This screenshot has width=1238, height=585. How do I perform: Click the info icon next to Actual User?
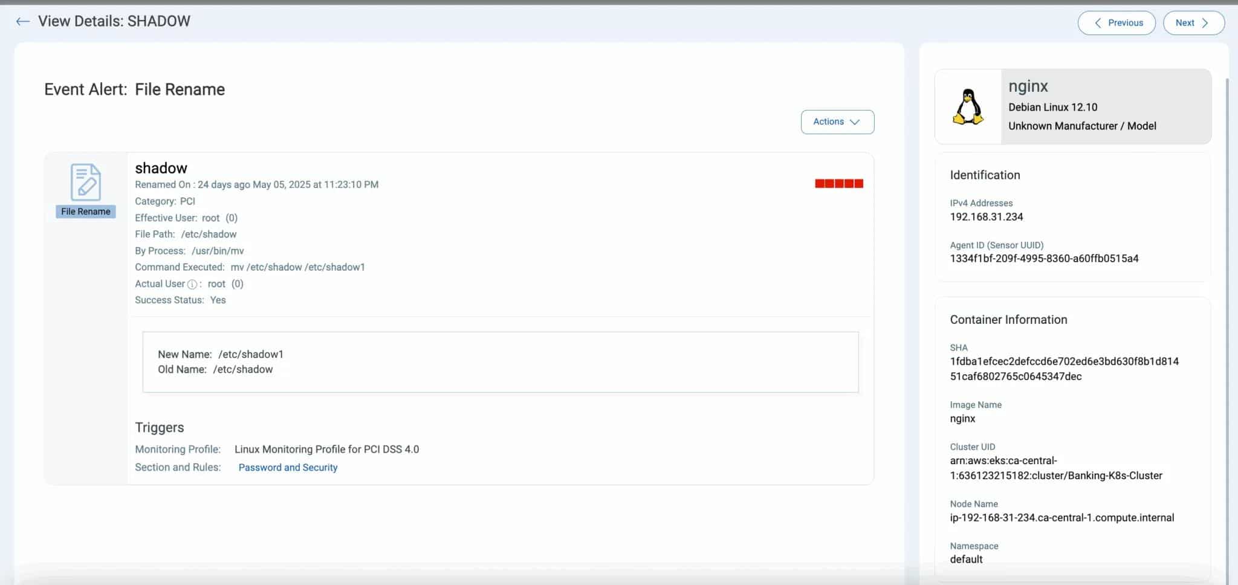pos(192,284)
